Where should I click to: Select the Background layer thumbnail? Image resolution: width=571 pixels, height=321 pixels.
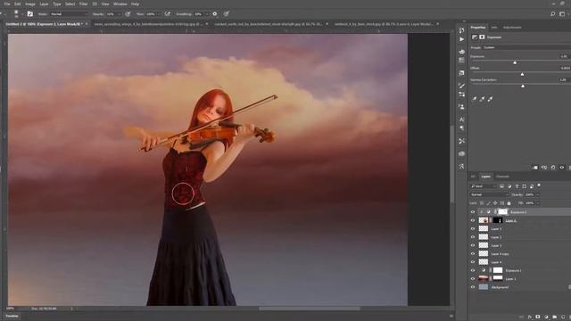coord(484,287)
